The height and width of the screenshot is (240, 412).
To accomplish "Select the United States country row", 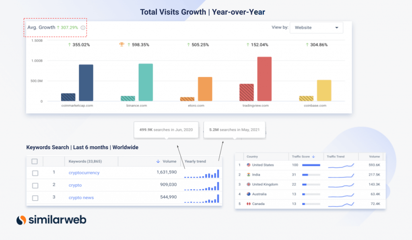I will pyautogui.click(x=310, y=165).
